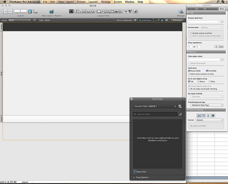Viewport: 228px width, 184px height.
Task: Open the Insert menu
Action: [x=71, y=2]
